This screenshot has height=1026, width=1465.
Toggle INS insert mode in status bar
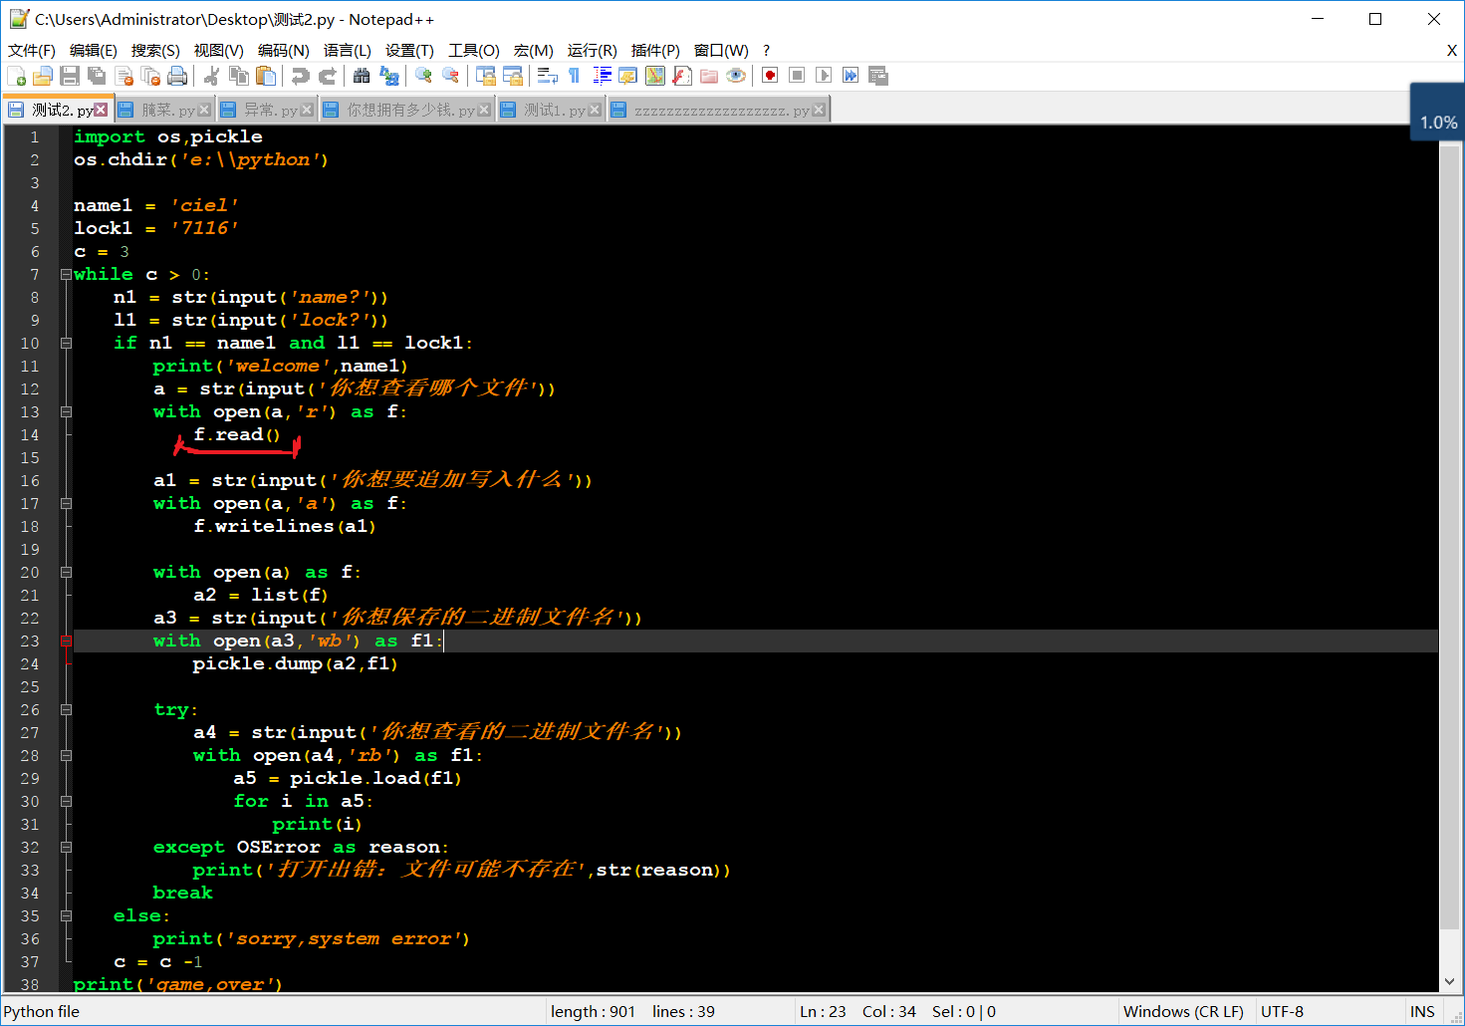click(x=1421, y=1012)
